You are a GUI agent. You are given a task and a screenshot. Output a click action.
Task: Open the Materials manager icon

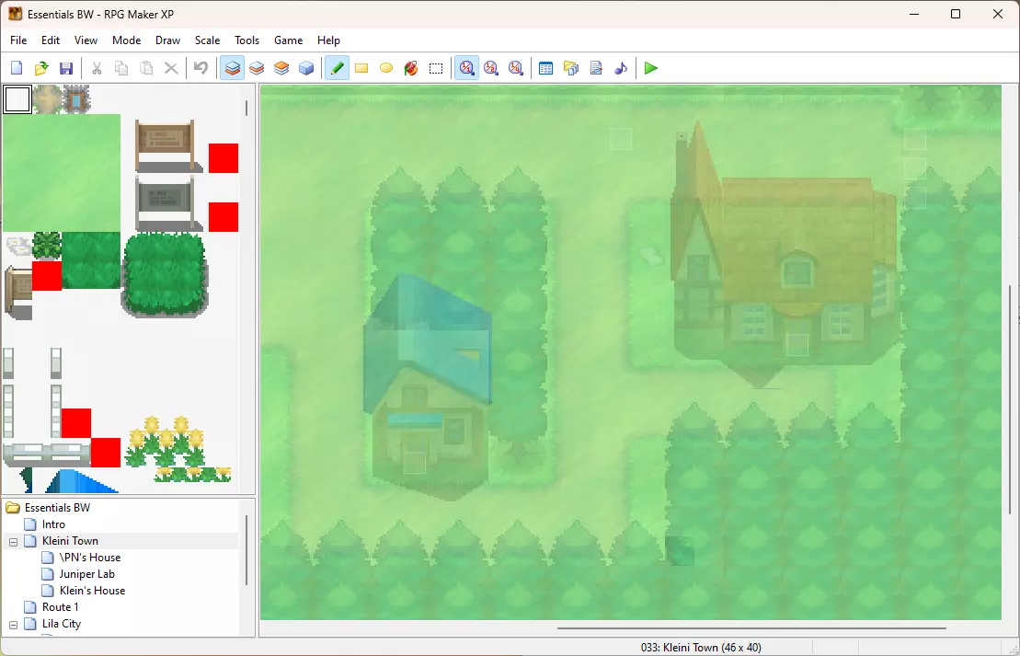pyautogui.click(x=571, y=68)
